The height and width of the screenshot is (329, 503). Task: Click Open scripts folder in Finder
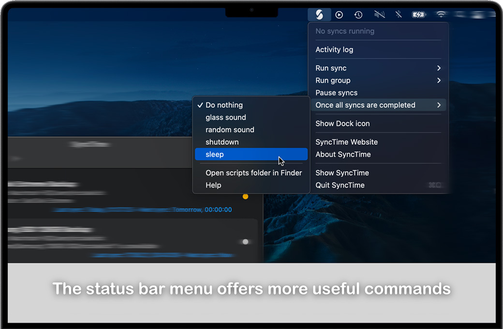pyautogui.click(x=253, y=172)
